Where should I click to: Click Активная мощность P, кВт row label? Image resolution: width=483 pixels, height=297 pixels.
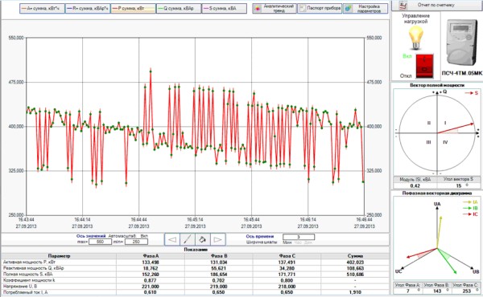click(x=29, y=262)
